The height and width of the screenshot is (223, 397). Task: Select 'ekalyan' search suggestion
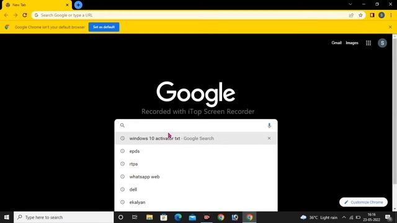pos(196,203)
